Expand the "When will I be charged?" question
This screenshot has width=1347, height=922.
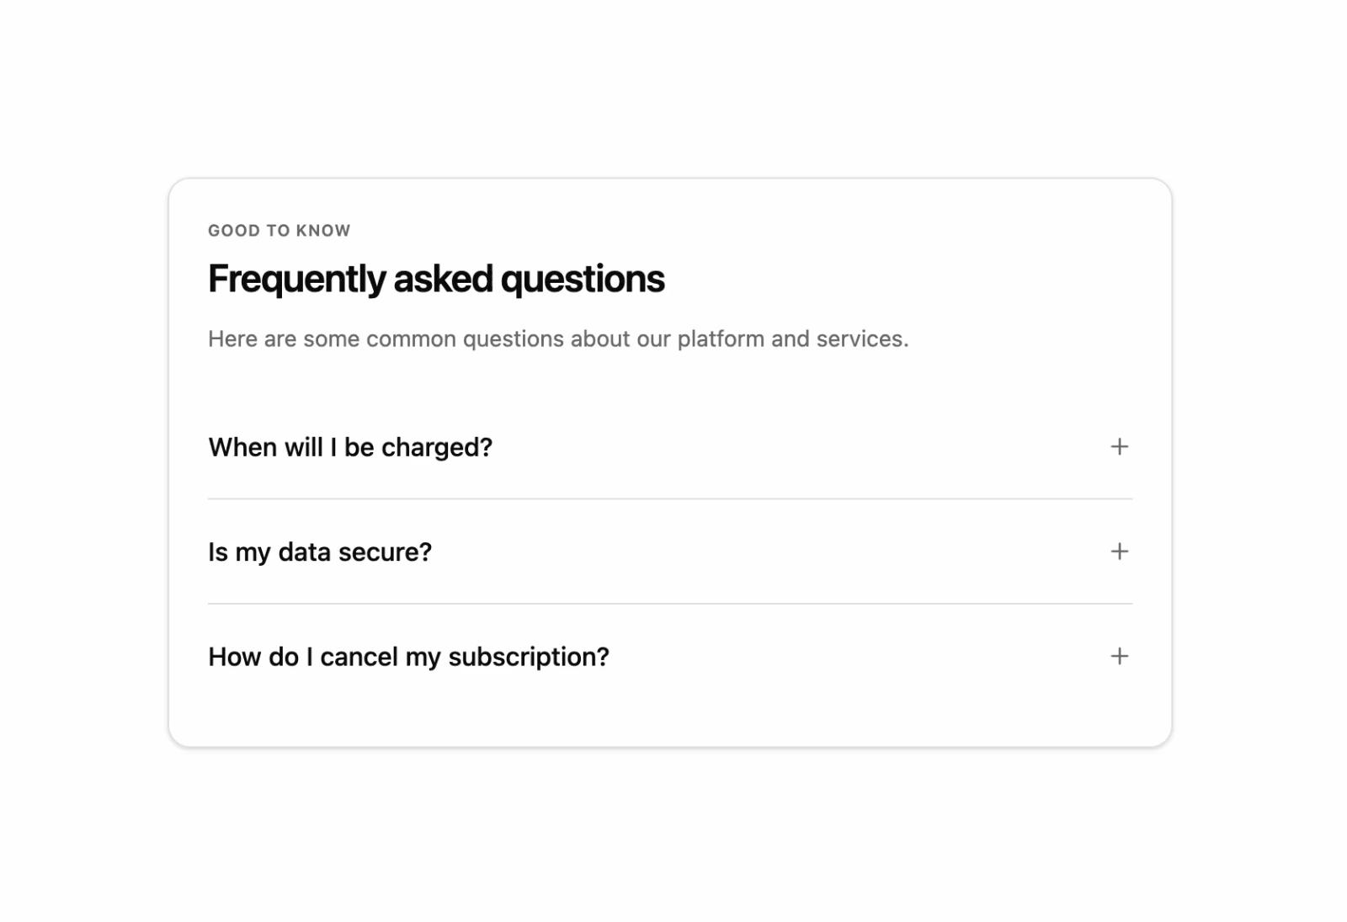(x=670, y=447)
